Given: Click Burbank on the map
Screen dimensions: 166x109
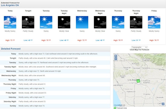Looking at the screenshot, I should [135, 64].
